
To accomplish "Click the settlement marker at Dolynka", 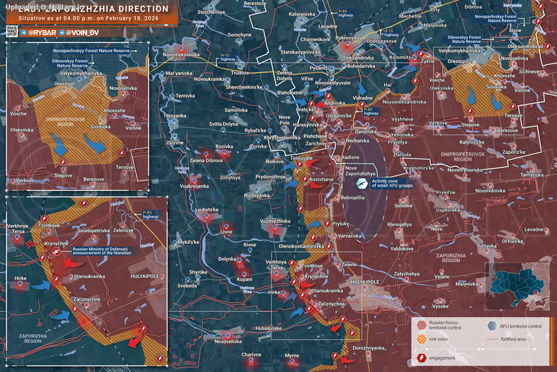I will (240, 261).
